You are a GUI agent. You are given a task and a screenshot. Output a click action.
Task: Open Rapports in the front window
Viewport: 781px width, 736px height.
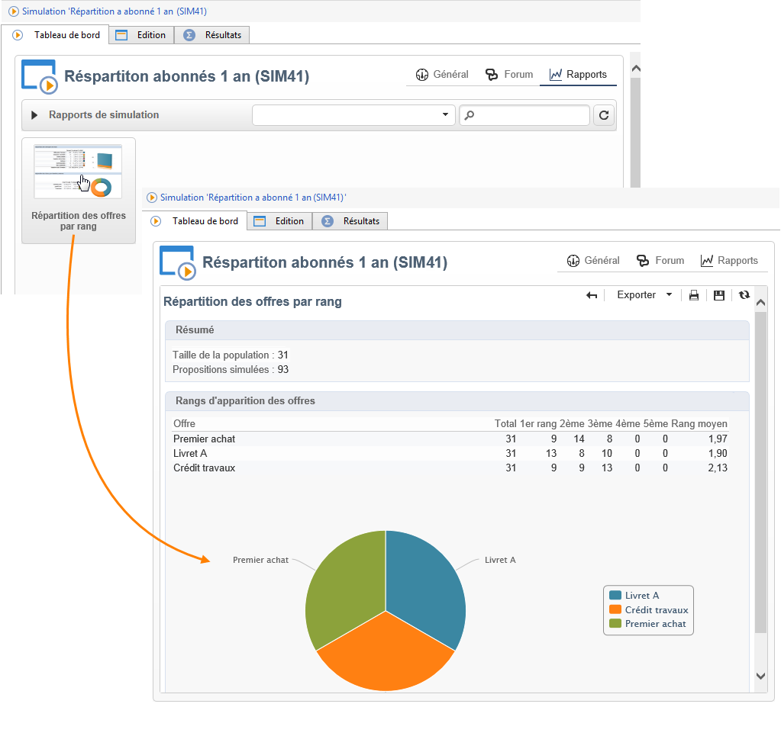pos(729,261)
